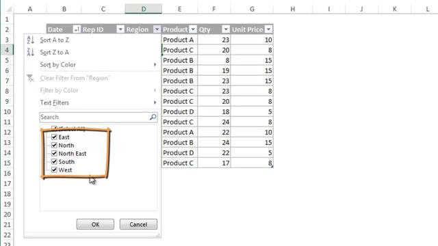438x246 pixels.
Task: Select row 16 header
Action: point(7,173)
